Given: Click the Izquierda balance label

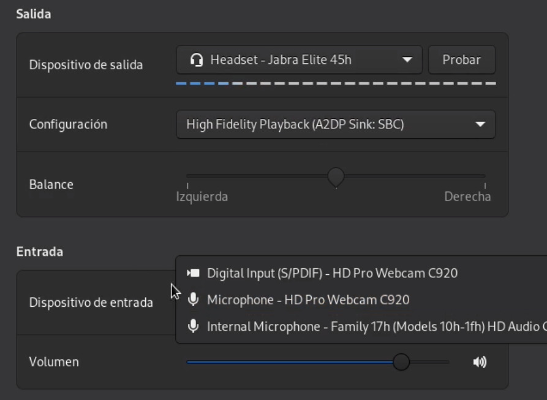Looking at the screenshot, I should pyautogui.click(x=202, y=197).
